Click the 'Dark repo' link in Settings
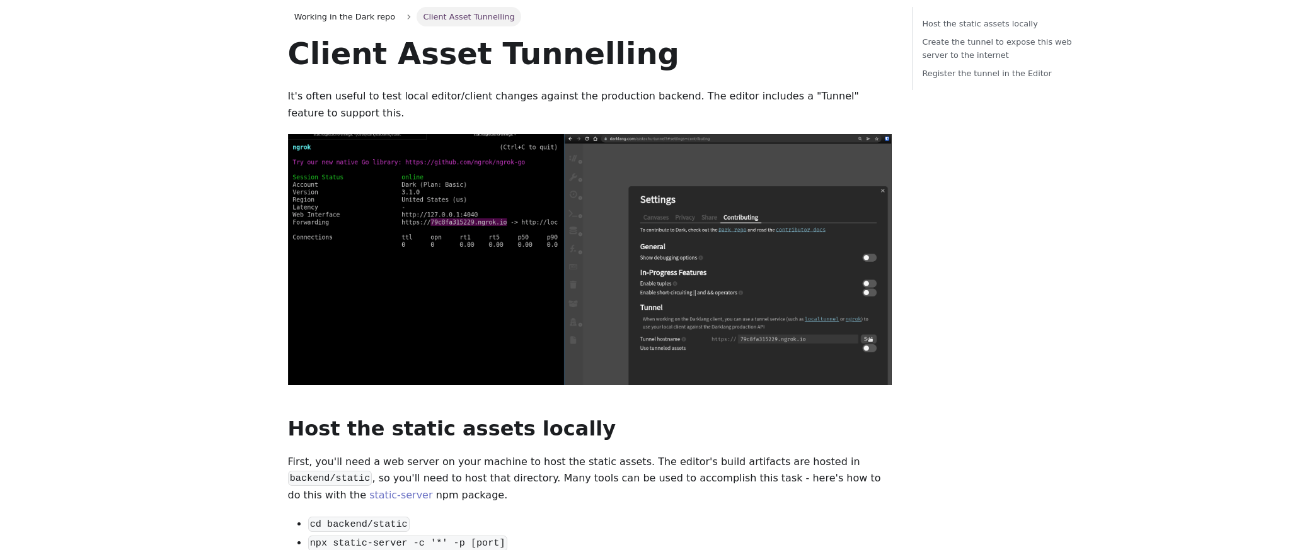The image size is (1302, 550). pyautogui.click(x=732, y=230)
